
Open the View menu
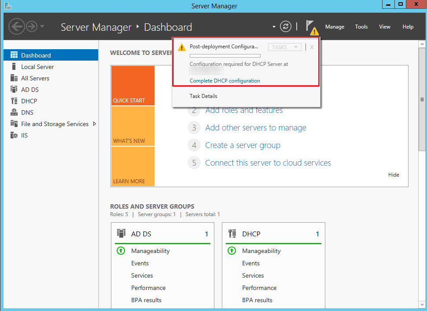click(x=384, y=27)
